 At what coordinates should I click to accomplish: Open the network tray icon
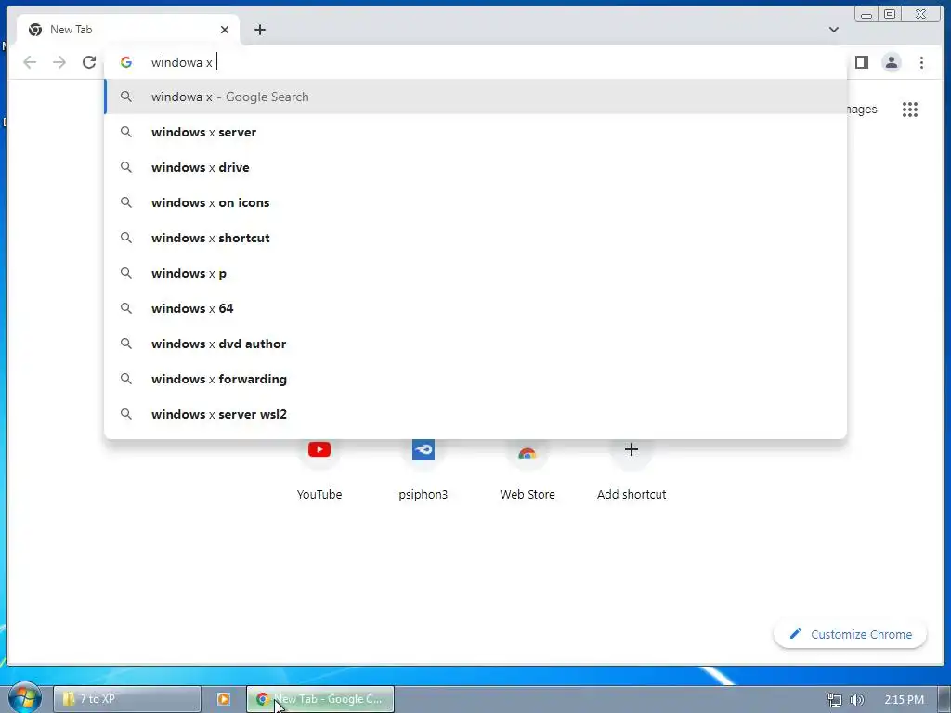(835, 700)
